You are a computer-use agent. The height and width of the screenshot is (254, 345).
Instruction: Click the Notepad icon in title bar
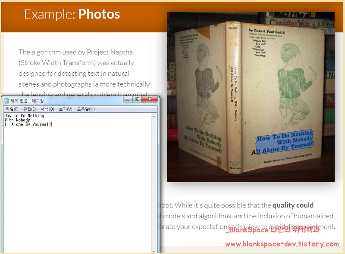(x=6, y=101)
